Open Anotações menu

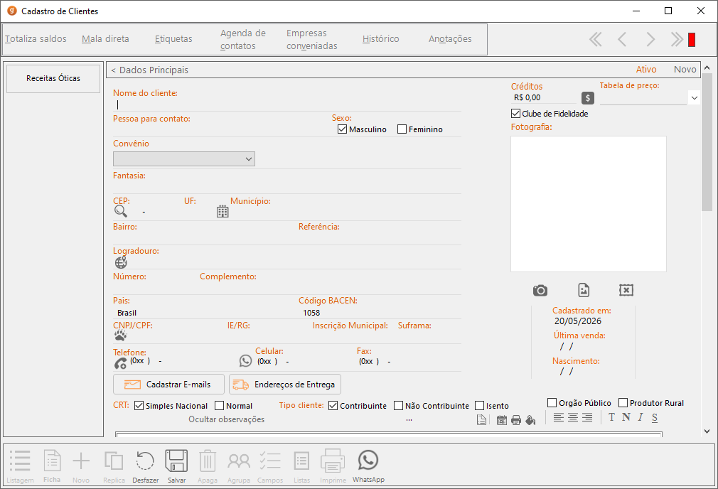click(450, 39)
